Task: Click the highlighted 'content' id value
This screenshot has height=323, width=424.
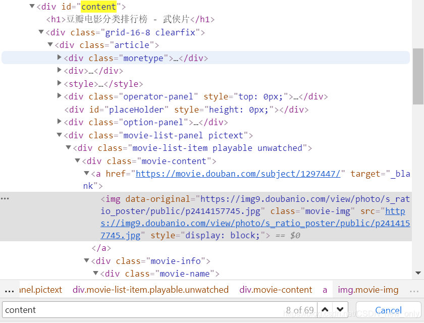Action: [99, 7]
